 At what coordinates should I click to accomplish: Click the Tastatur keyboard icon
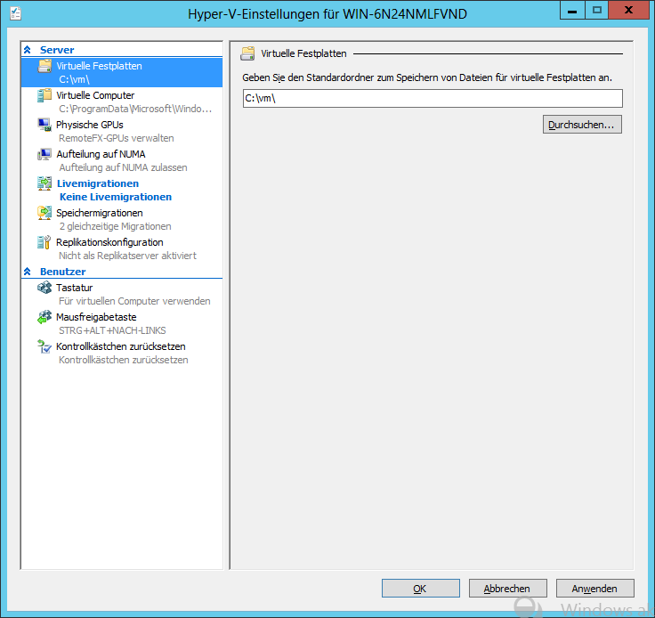pyautogui.click(x=44, y=289)
